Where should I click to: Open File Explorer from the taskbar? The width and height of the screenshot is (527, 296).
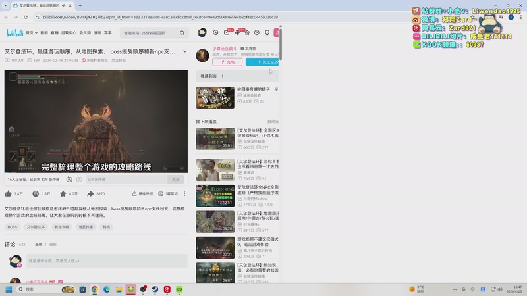point(119,289)
